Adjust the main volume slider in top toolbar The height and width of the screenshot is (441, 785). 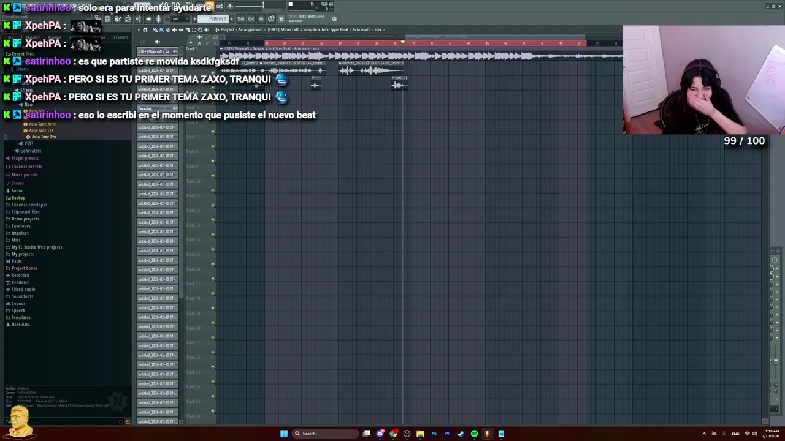[x=261, y=6]
